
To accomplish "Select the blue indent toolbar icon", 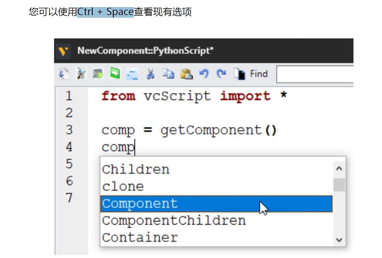I will point(131,74).
